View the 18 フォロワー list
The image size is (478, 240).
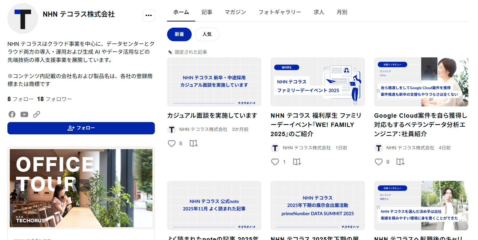55,99
